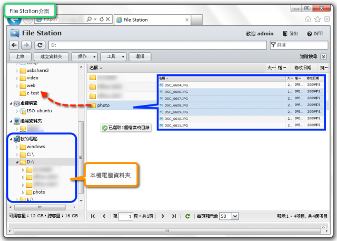Click the File Station logo icon

click(x=15, y=33)
